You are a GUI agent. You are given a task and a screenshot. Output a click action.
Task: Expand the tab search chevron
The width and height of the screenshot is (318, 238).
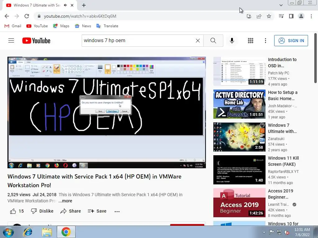pos(281,5)
